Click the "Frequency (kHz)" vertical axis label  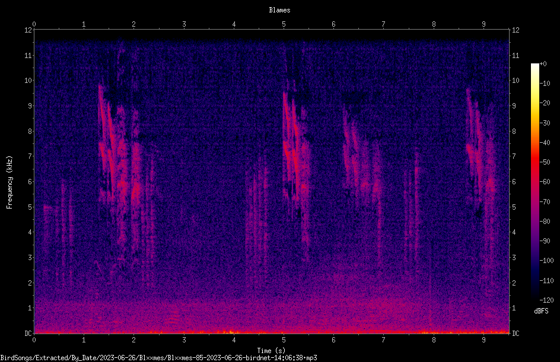pyautogui.click(x=9, y=182)
